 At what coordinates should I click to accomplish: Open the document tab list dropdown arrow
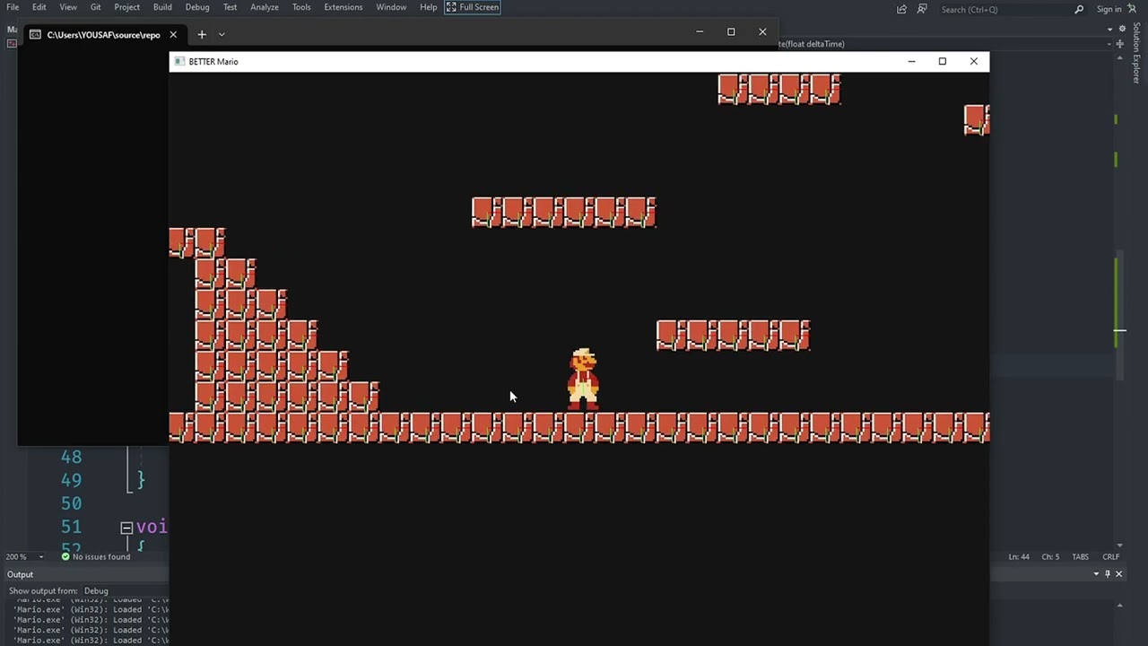(1109, 29)
